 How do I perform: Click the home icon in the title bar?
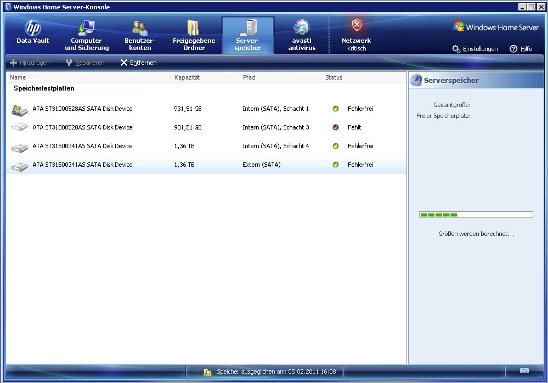pyautogui.click(x=8, y=7)
